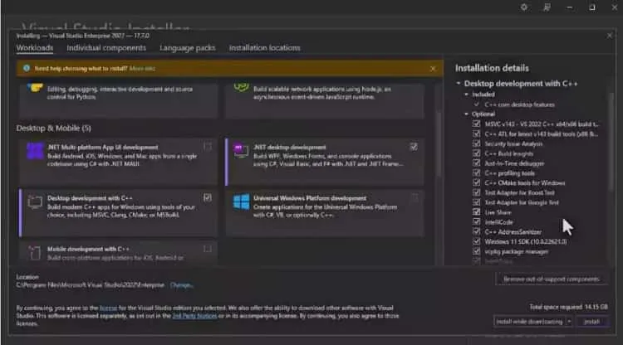This screenshot has height=345, width=623.
Task: Collapse the Optional components section
Action: coord(467,114)
